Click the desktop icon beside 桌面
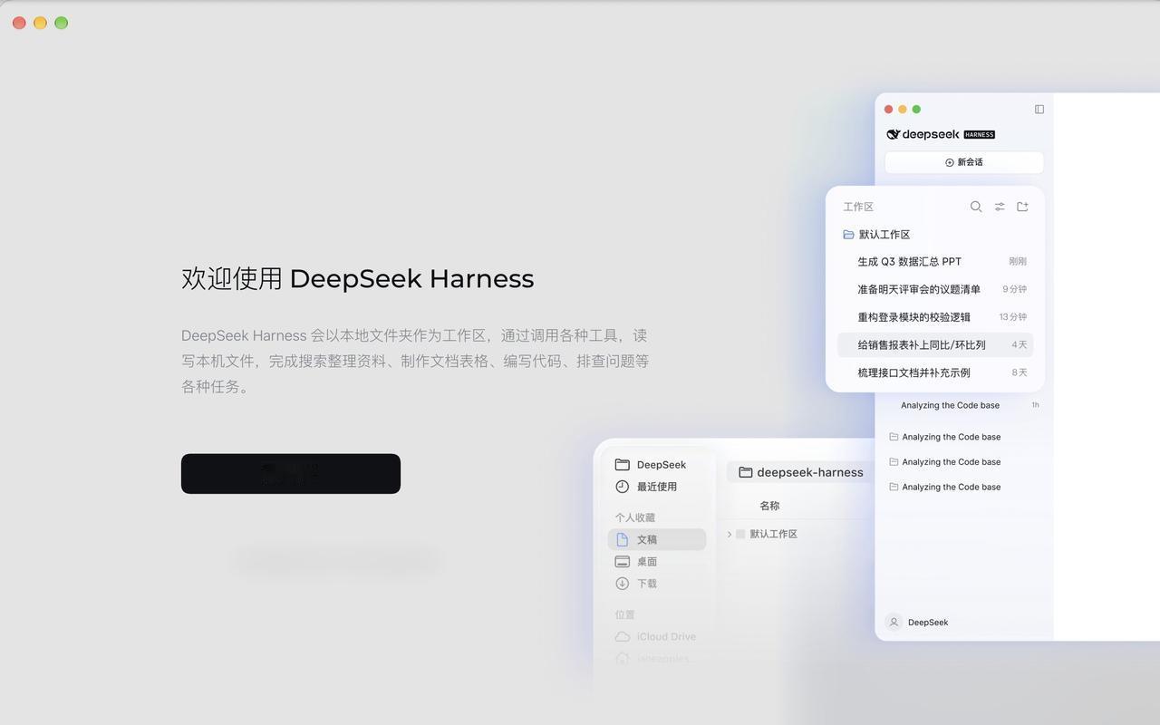Viewport: 1160px width, 725px height. 623,562
